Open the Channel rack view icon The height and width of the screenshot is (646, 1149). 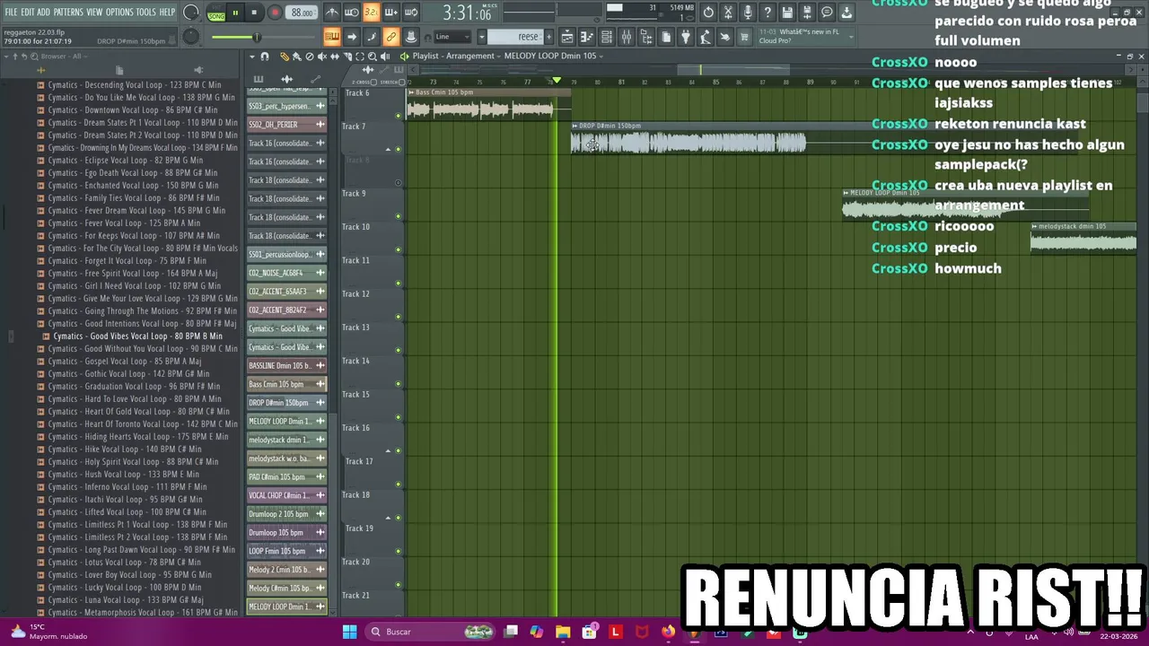click(607, 37)
